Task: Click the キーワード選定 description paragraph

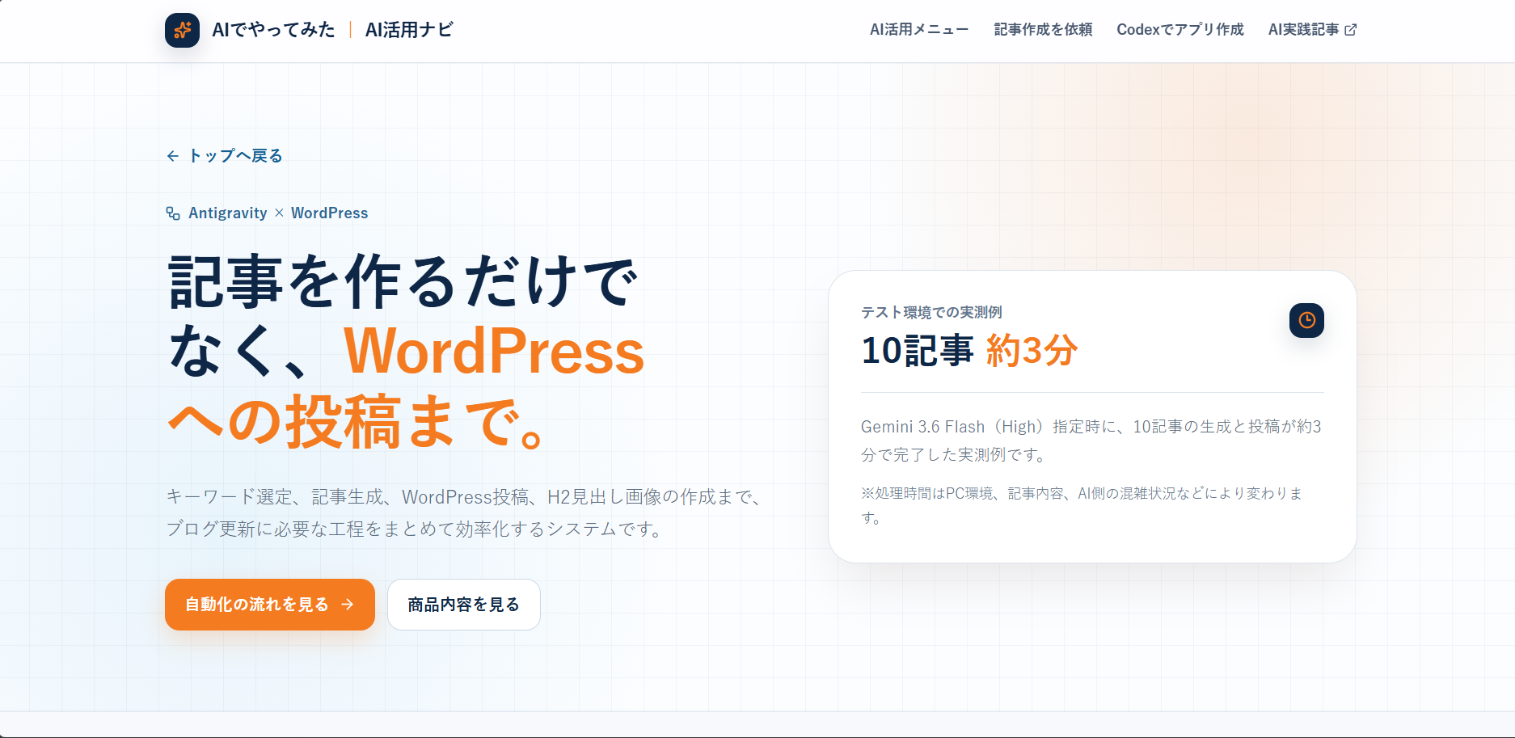Action: [x=466, y=512]
